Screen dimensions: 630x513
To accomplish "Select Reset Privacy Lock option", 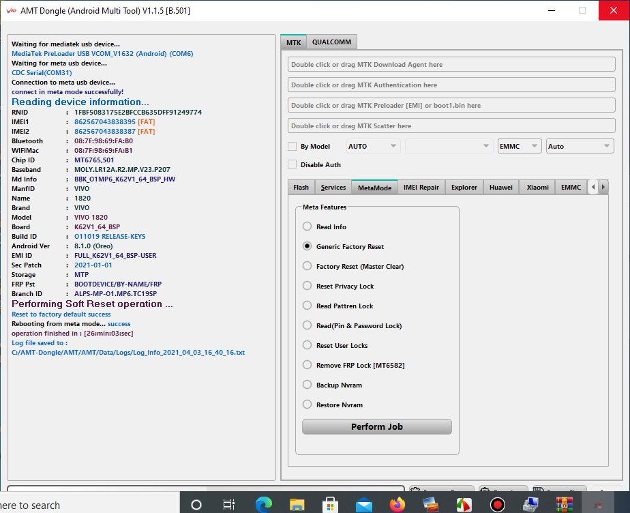I will [307, 285].
